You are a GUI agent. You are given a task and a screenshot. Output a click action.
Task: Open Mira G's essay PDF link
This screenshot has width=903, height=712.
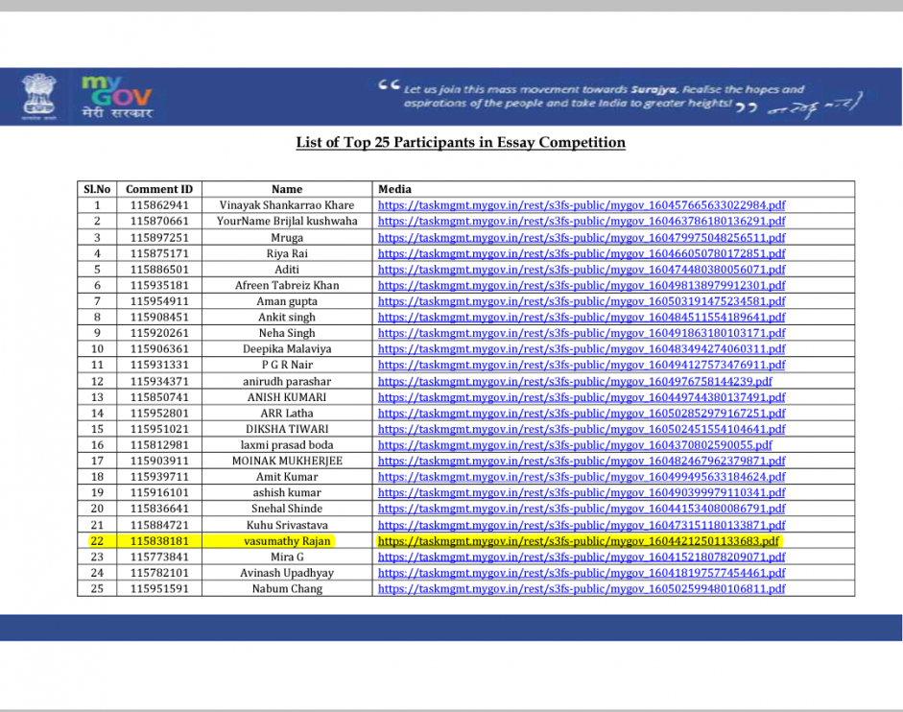point(581,558)
